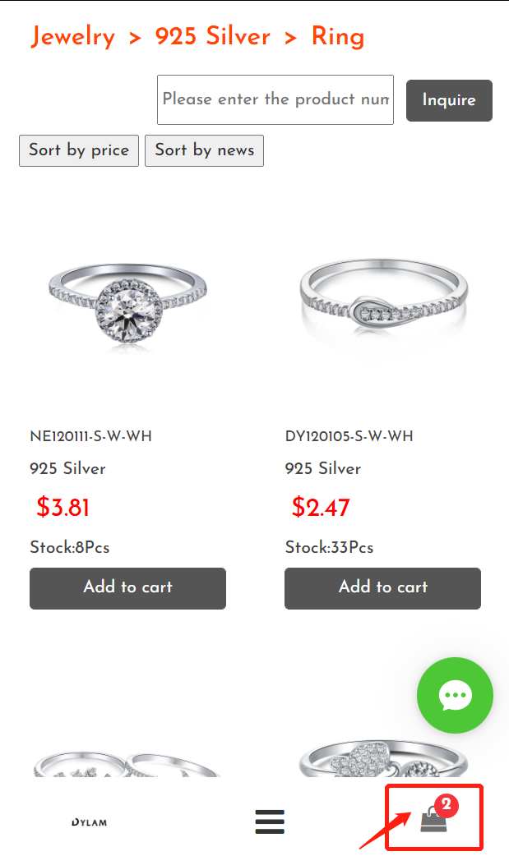Add NE120111-S-W-WH ring to cart
This screenshot has height=856, width=509.
pos(128,588)
